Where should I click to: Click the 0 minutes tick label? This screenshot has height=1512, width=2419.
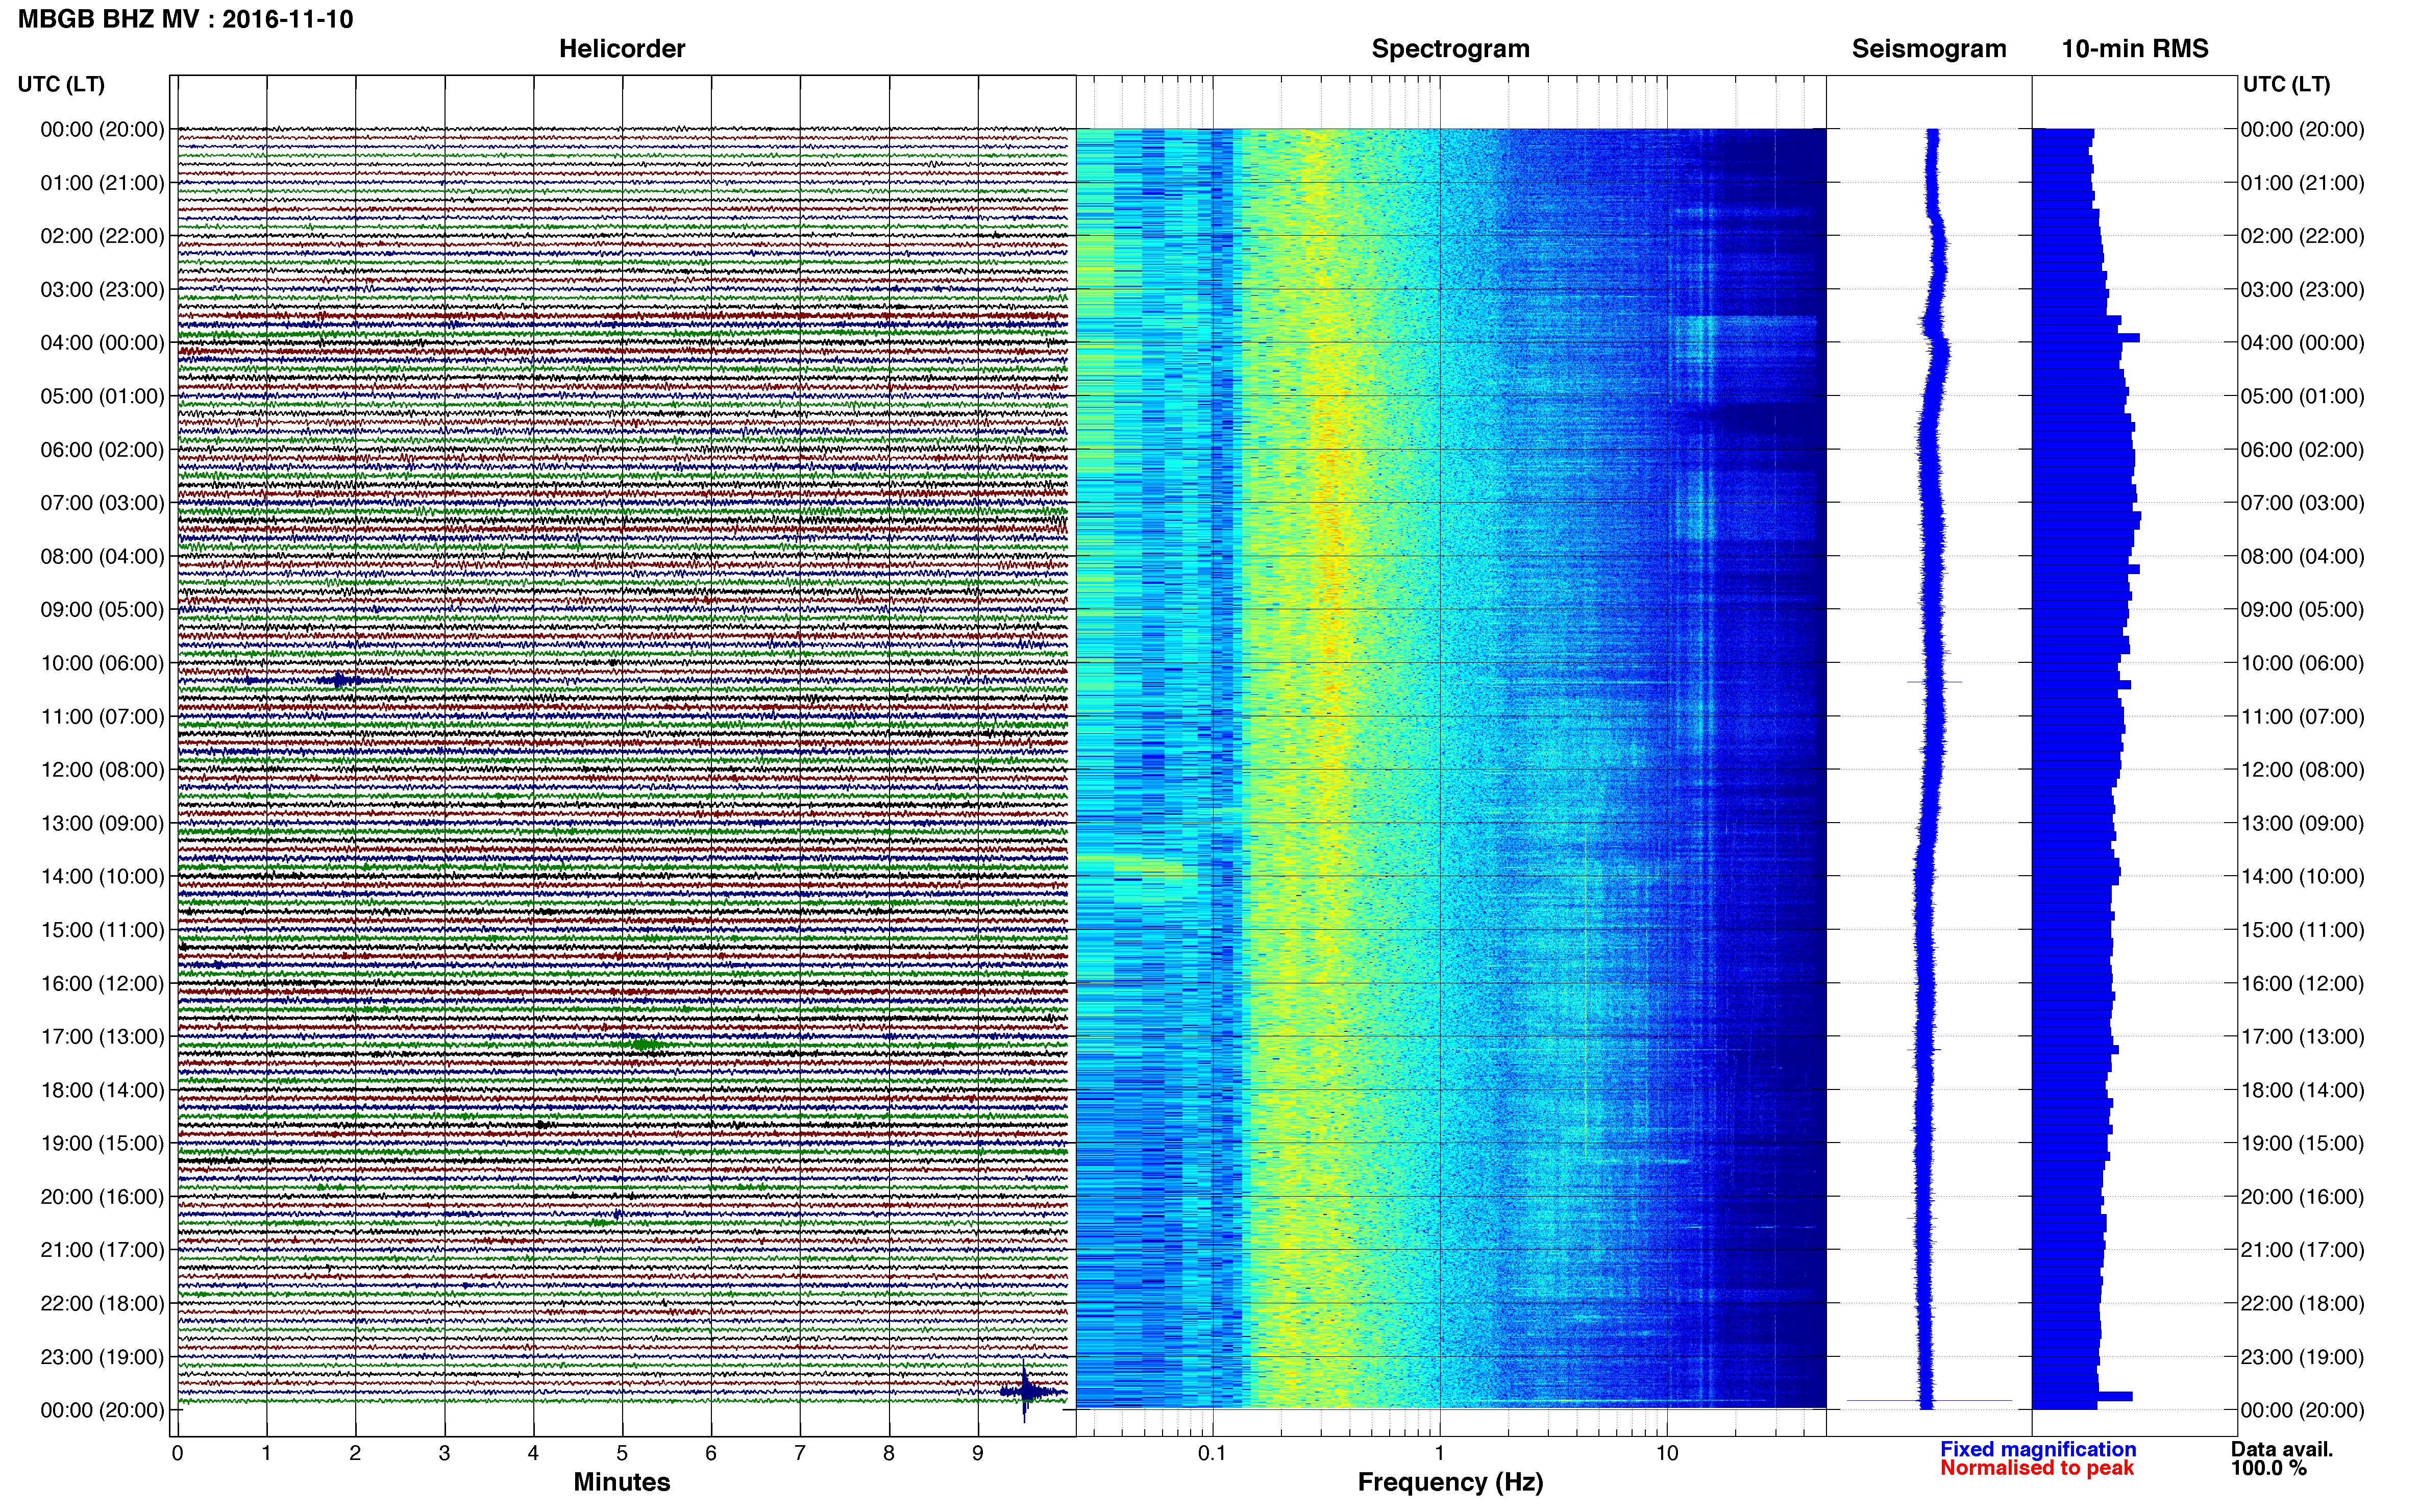tap(177, 1453)
